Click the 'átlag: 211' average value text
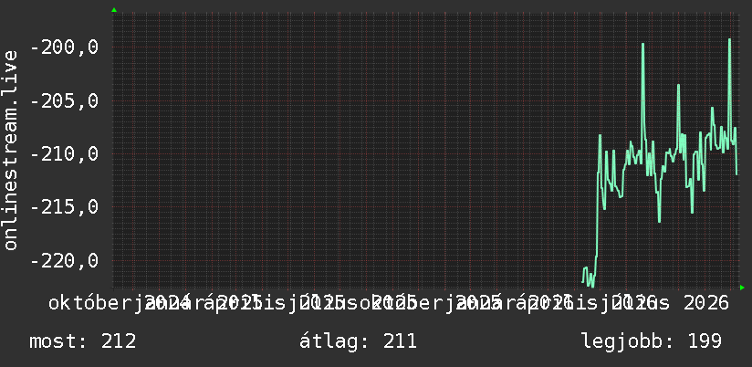The image size is (752, 367). point(358,341)
